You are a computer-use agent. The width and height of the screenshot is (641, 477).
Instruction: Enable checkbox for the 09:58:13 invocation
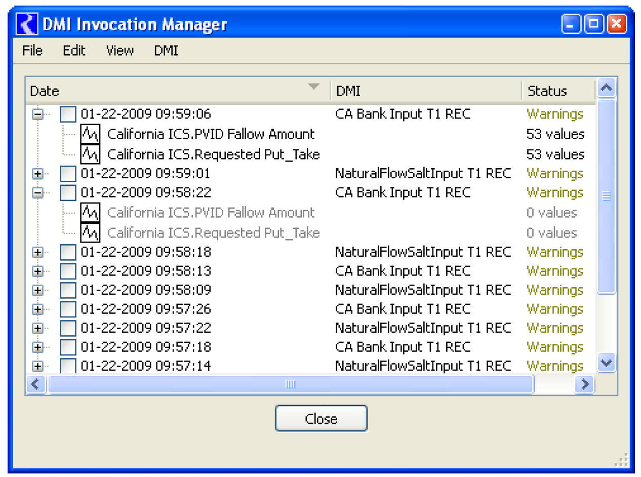tap(68, 271)
